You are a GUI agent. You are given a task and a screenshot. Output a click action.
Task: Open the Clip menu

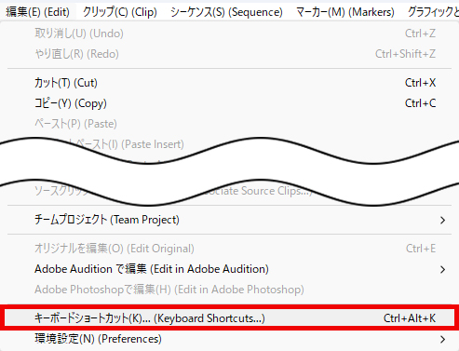pyautogui.click(x=120, y=12)
